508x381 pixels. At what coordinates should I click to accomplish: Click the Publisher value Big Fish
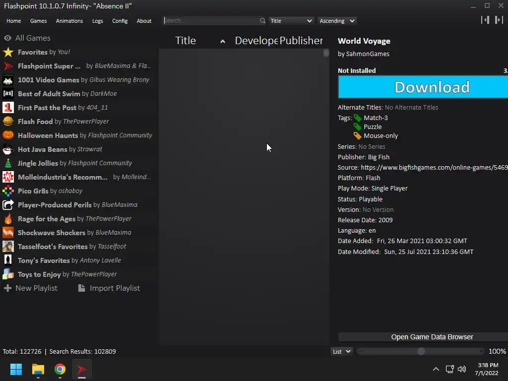click(379, 157)
